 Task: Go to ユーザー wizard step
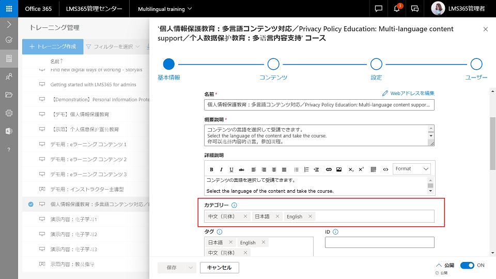coord(476,64)
